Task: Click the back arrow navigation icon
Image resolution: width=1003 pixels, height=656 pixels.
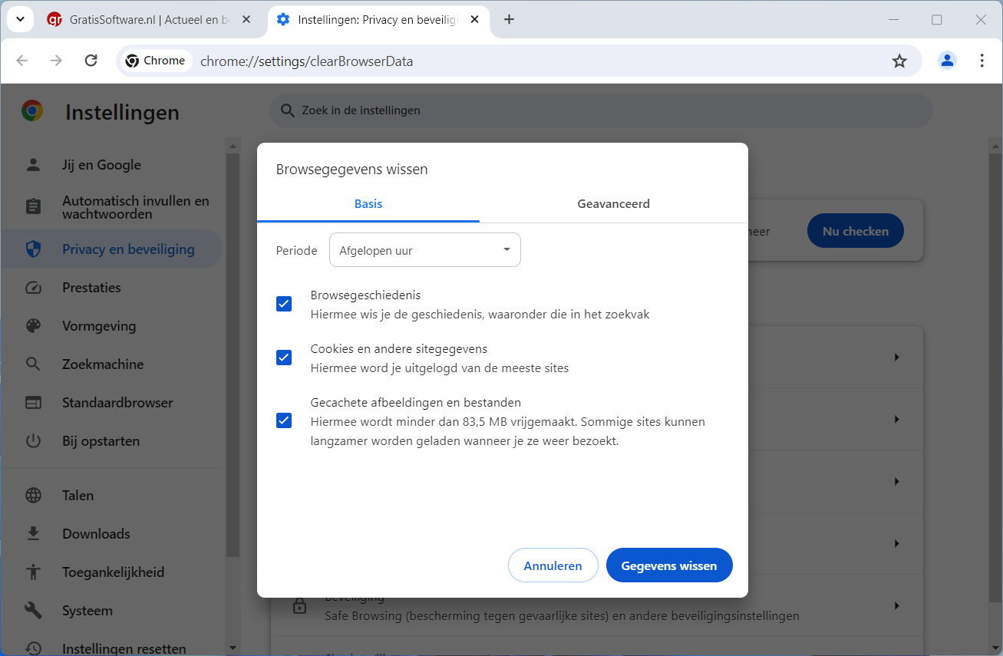Action: tap(22, 61)
